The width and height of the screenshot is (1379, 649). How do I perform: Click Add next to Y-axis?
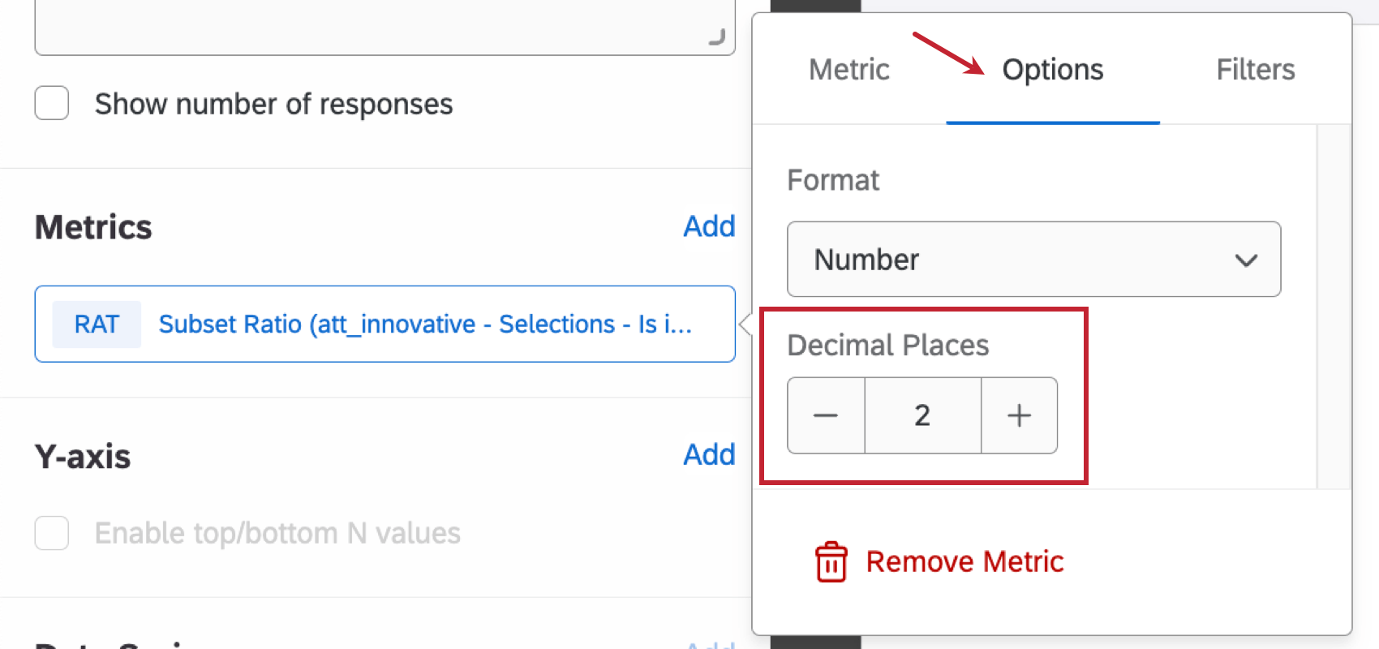pos(709,455)
